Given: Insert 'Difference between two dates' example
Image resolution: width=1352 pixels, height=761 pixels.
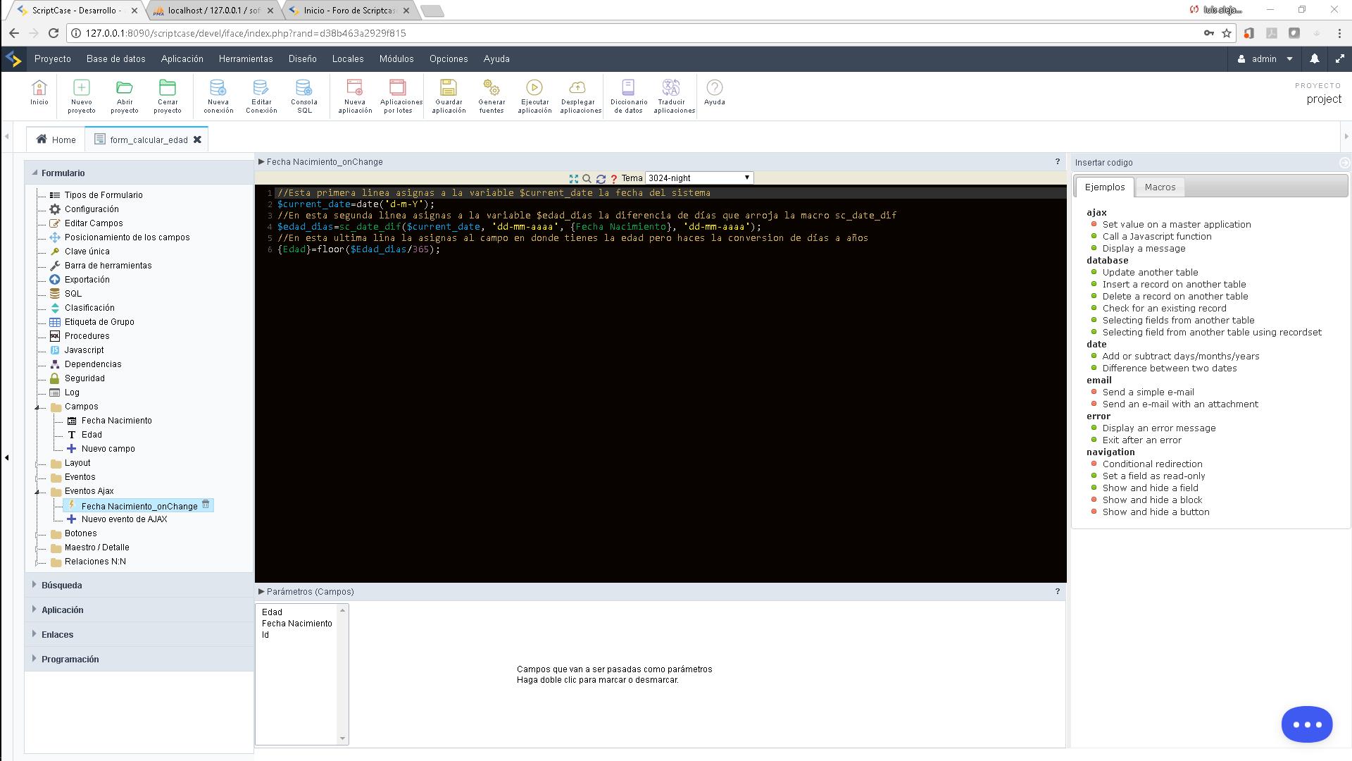Looking at the screenshot, I should point(1169,369).
